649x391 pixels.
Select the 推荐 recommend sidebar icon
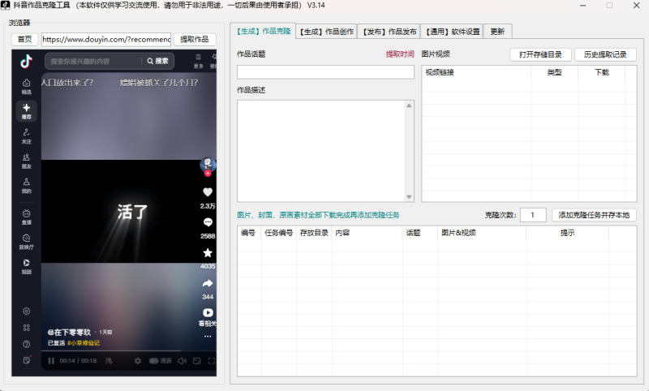click(27, 111)
